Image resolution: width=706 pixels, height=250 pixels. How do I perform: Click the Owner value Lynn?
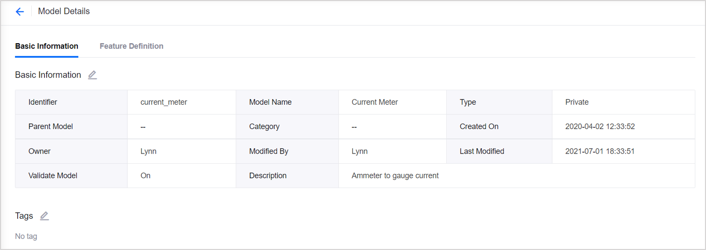148,151
